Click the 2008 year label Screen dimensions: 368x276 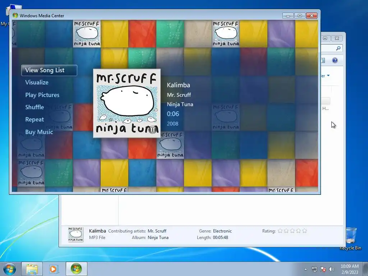[x=172, y=124]
